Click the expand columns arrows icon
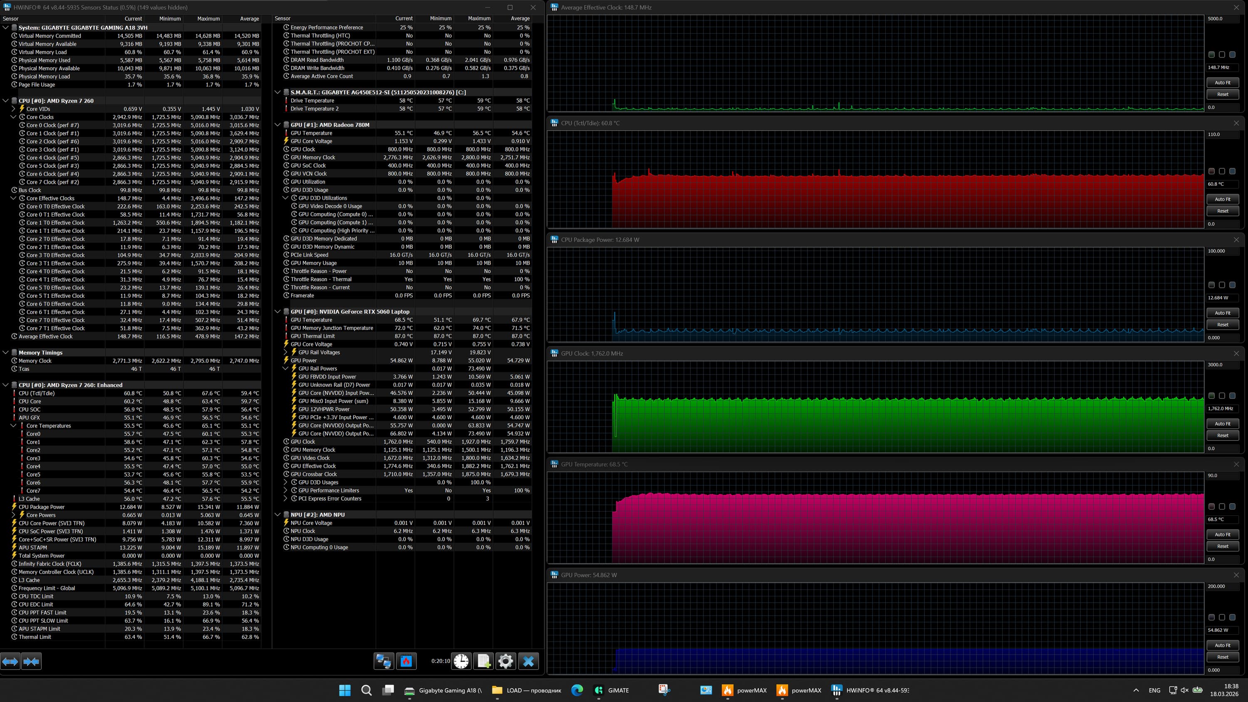Screen dimensions: 1248x702 click(x=10, y=661)
